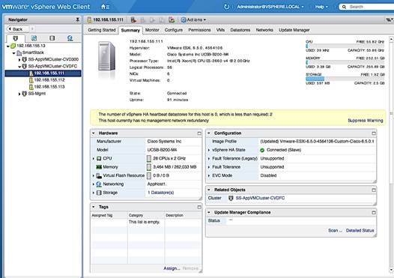Click the colorful toolbar icon left of Actions
Image resolution: width=394 pixels, height=278 pixels.
pos(172,19)
